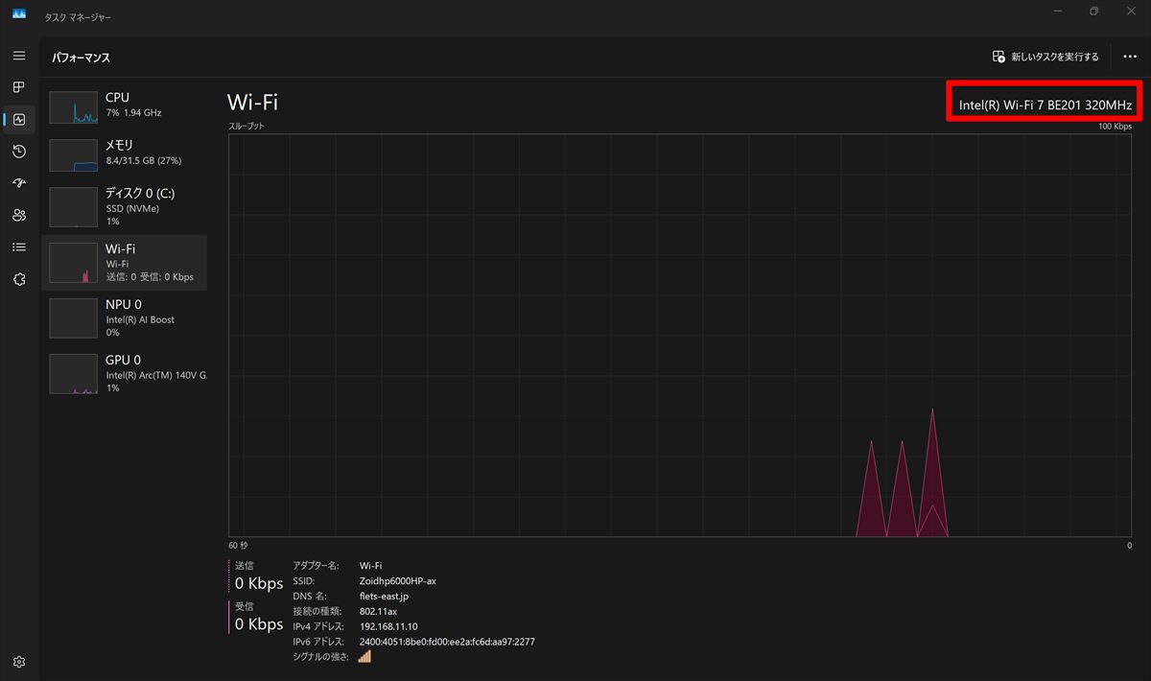Viewport: 1151px width, 681px height.
Task: Click the disk mini graph thumbnail
Action: point(74,206)
